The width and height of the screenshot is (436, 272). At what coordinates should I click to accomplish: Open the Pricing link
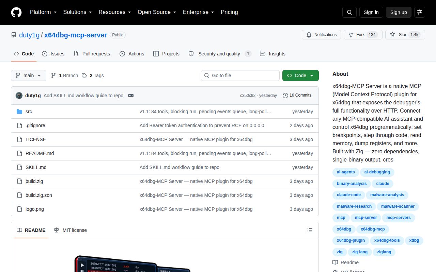(229, 12)
